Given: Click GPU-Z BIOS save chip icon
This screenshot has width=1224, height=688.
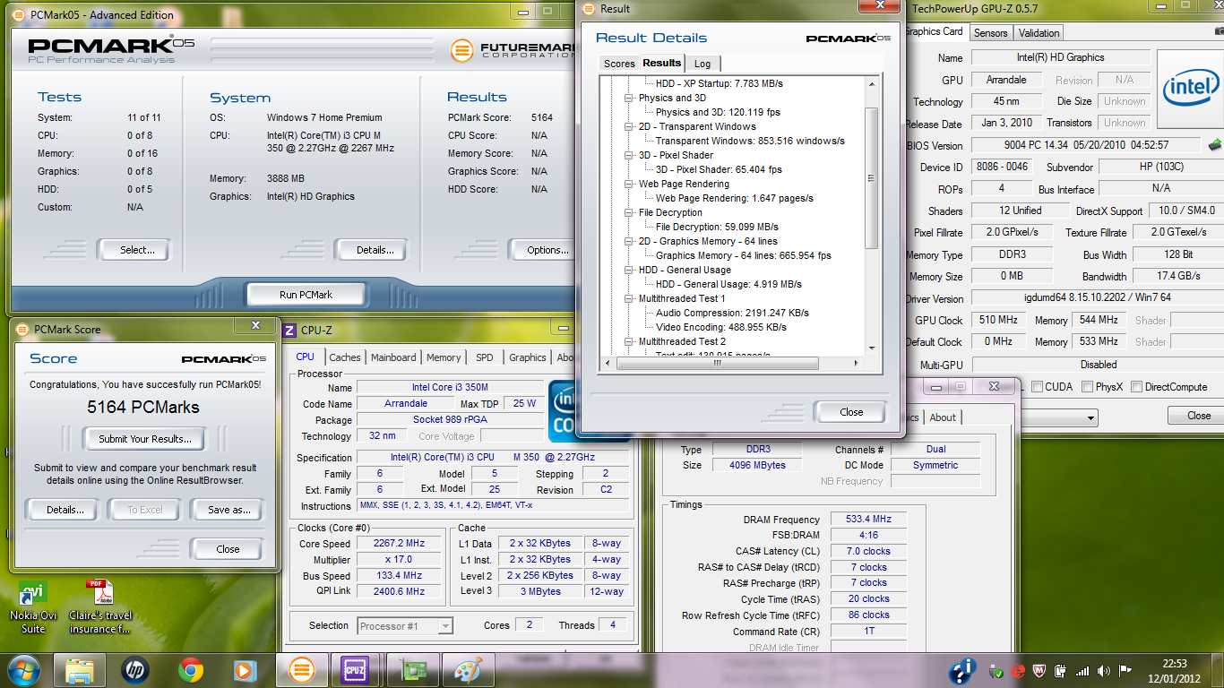Looking at the screenshot, I should pyautogui.click(x=1215, y=145).
